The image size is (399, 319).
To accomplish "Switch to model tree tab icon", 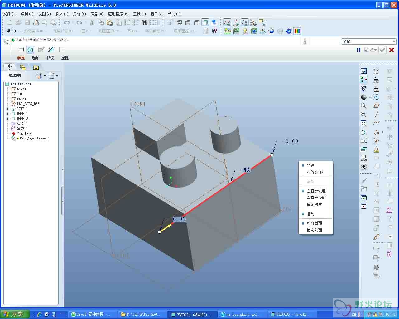I will [x=10, y=67].
